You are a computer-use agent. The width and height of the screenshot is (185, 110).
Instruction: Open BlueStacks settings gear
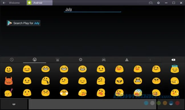click(158, 3)
